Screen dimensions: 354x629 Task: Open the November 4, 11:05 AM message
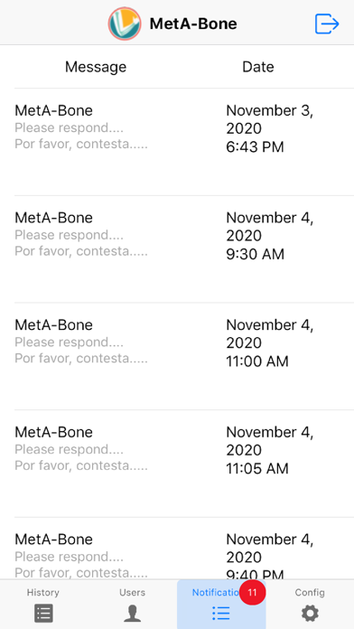coord(184,464)
